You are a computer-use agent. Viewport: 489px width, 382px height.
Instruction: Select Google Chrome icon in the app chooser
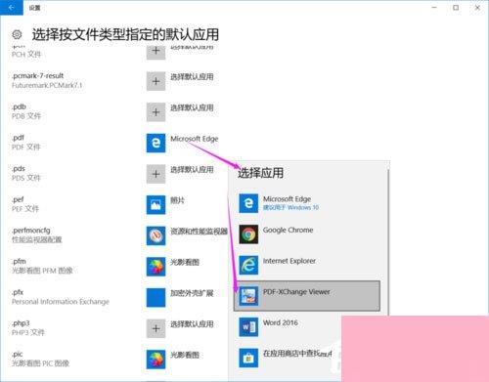[248, 234]
